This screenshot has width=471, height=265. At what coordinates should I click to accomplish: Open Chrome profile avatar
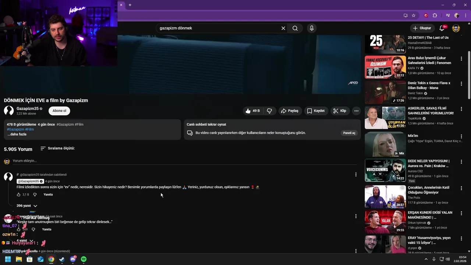pyautogui.click(x=457, y=15)
